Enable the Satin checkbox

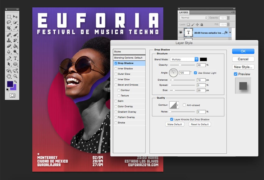(116, 101)
